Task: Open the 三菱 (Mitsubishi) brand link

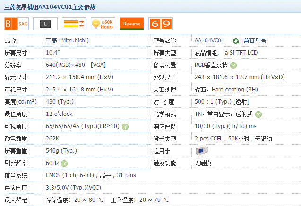Action: click(67, 41)
